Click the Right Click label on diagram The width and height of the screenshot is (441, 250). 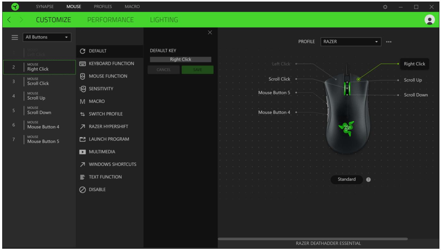[414, 64]
